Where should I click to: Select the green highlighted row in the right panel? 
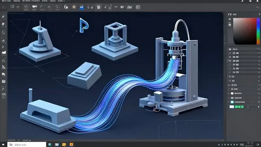pyautogui.click(x=244, y=107)
